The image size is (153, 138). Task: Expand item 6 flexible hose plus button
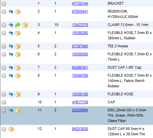click(4, 54)
